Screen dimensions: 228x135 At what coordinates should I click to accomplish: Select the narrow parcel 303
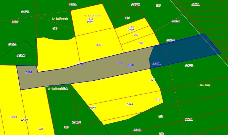(x=136, y=35)
